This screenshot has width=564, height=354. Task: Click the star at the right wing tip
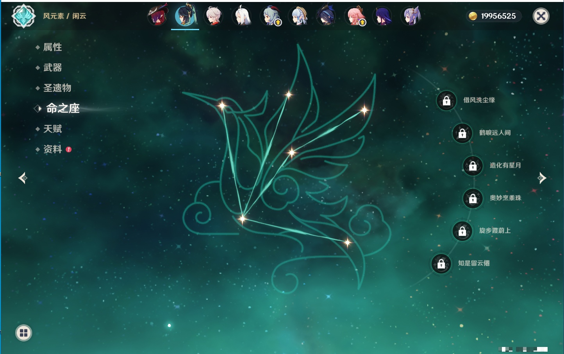tap(364, 110)
